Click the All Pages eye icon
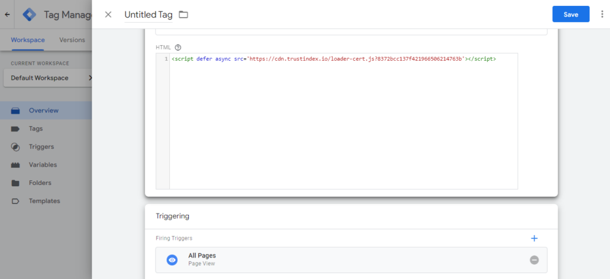This screenshot has width=610, height=279. (172, 260)
